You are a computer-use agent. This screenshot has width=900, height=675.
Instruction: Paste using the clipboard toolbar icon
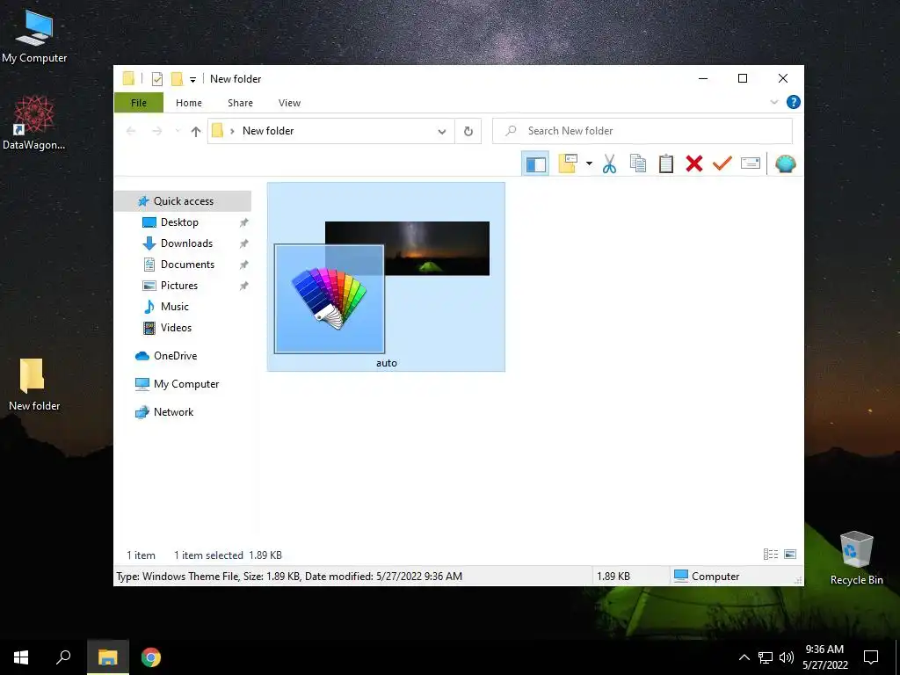click(666, 164)
